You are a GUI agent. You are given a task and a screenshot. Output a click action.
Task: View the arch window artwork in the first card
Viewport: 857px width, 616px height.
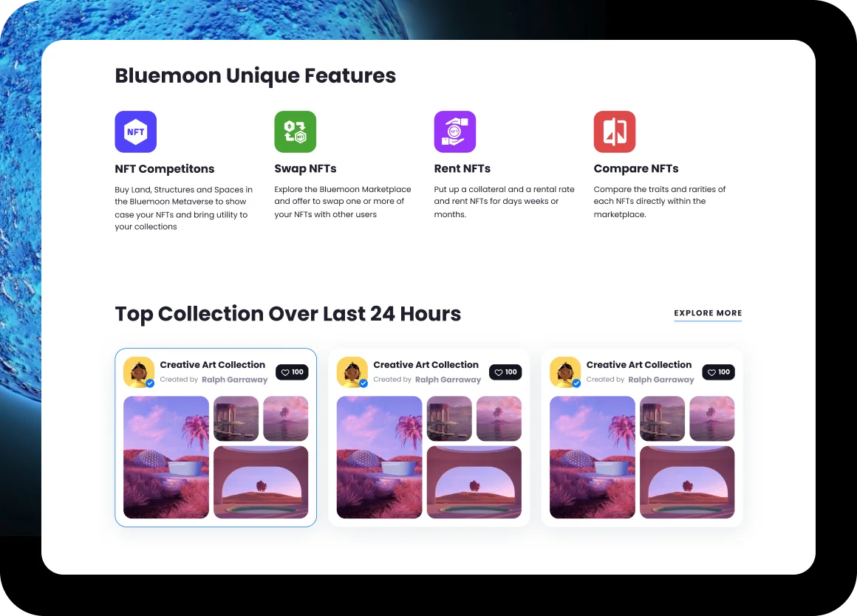pos(261,482)
